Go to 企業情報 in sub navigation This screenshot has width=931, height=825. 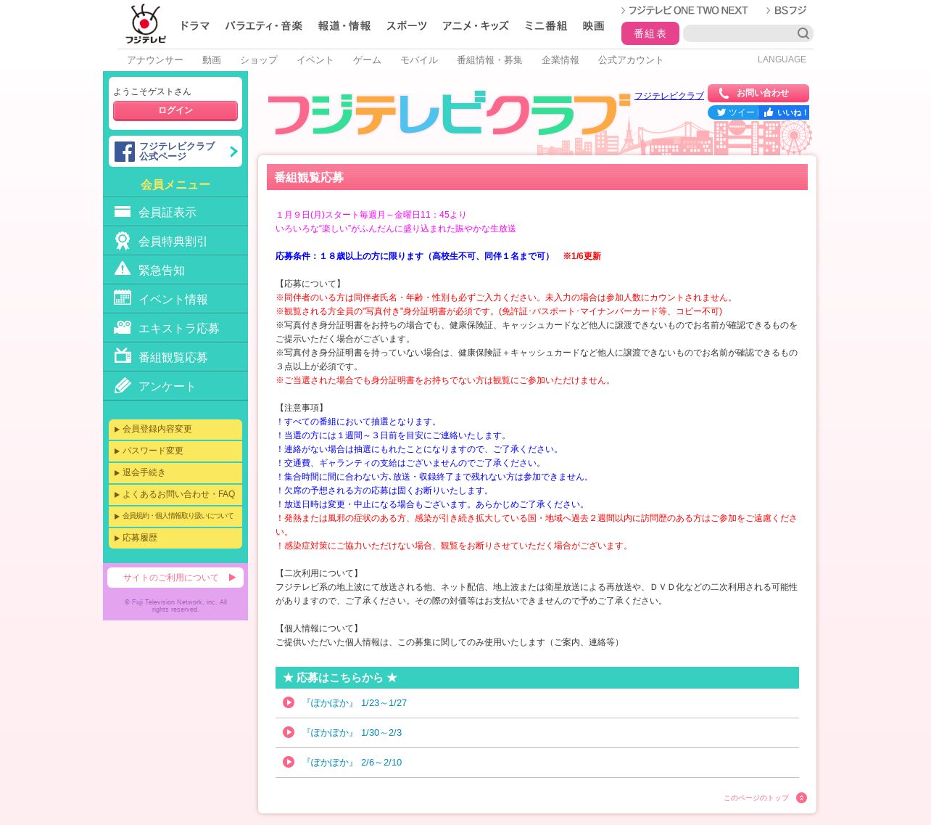[x=560, y=60]
